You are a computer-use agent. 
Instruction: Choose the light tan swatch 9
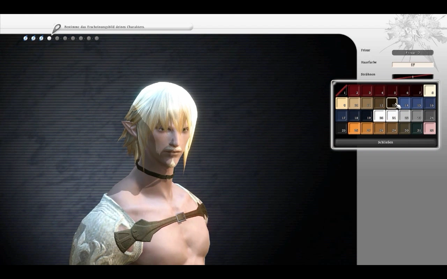point(342,103)
